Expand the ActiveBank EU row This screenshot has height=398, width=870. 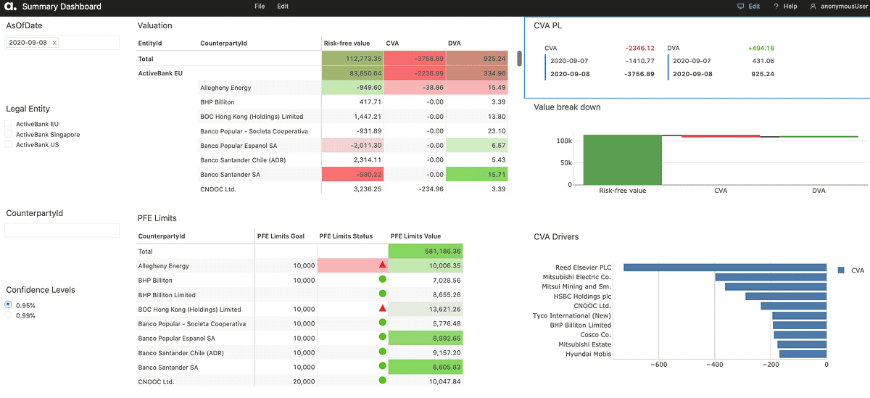tap(159, 73)
